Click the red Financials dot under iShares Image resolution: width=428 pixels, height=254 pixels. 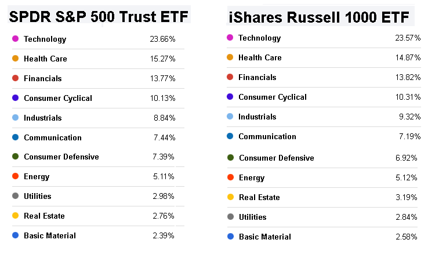tap(230, 77)
